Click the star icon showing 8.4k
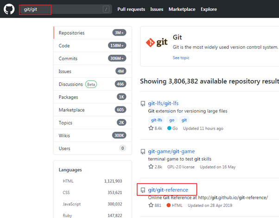279x218 pixels. 151,128
